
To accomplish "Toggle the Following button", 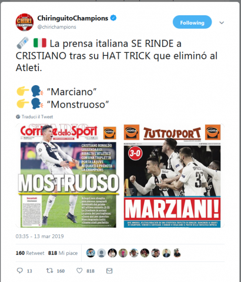I will tap(192, 22).
